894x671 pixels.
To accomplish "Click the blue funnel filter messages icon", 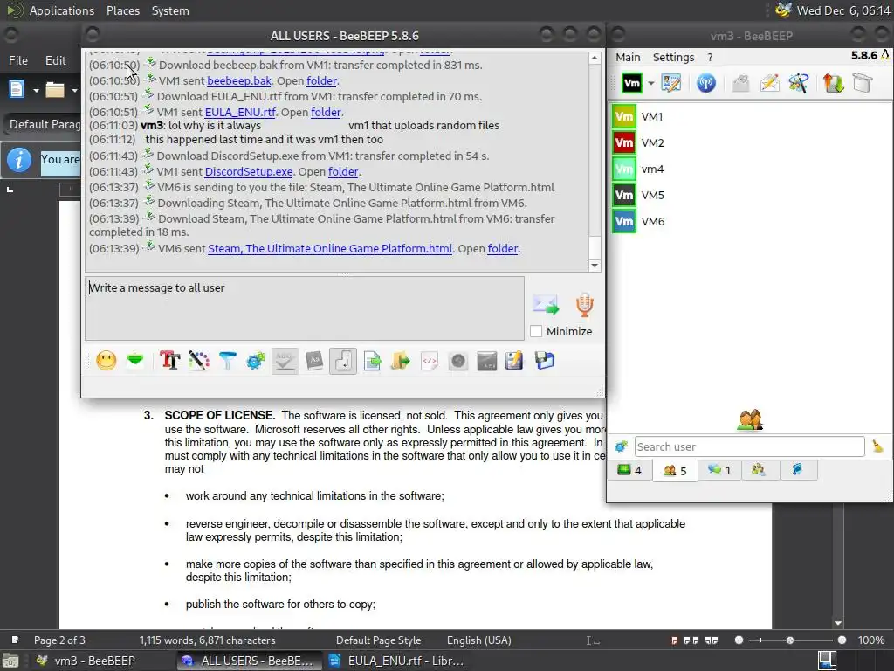I will coord(228,361).
